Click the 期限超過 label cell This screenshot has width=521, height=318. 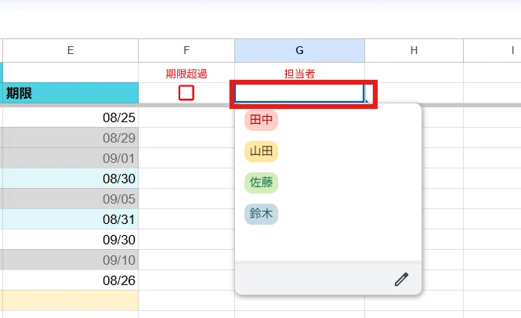[186, 73]
